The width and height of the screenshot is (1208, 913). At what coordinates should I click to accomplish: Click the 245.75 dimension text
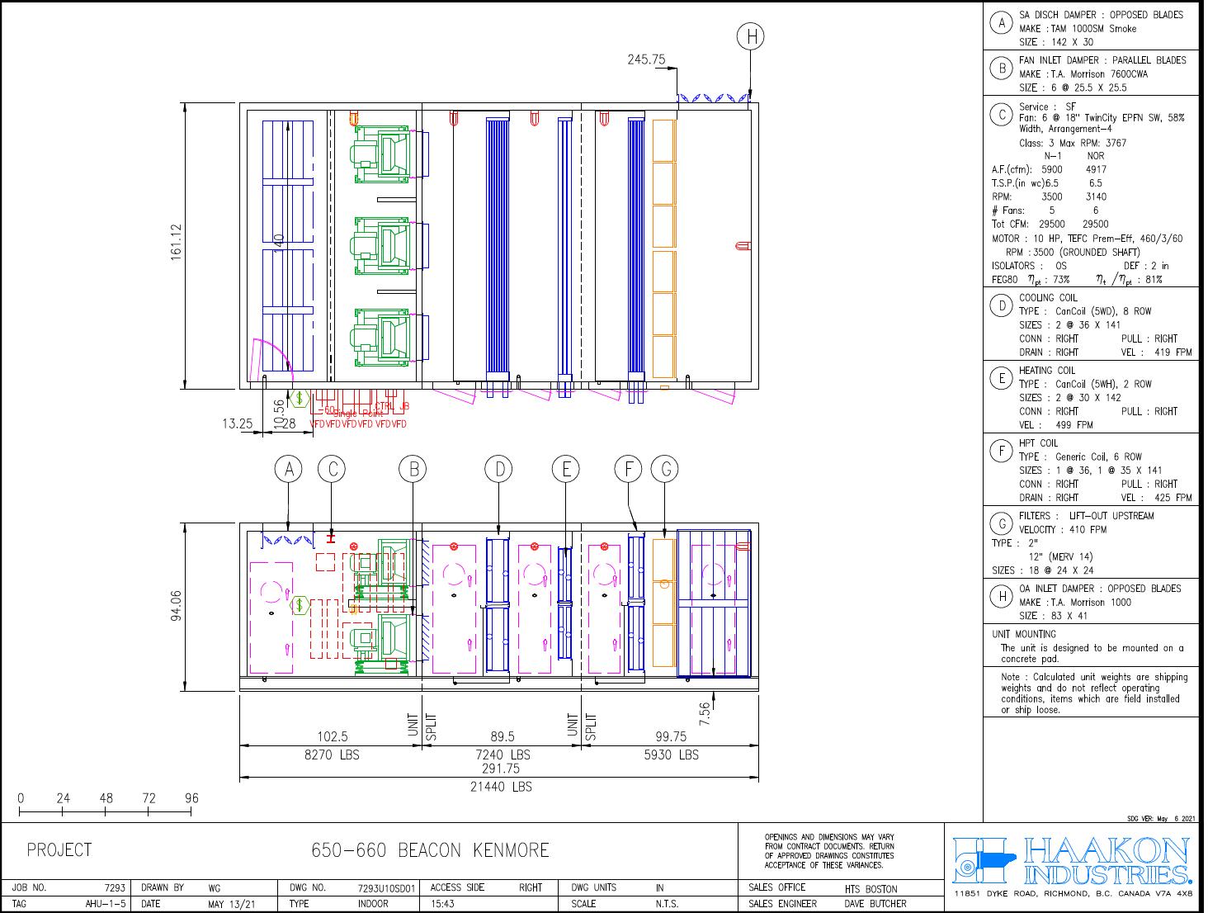point(646,59)
